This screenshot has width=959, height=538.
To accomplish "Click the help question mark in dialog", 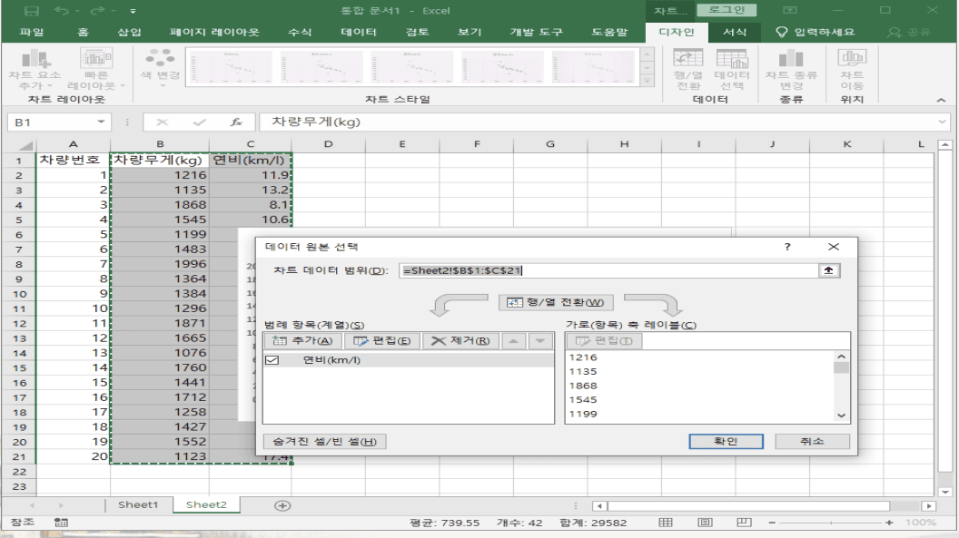I will (787, 246).
